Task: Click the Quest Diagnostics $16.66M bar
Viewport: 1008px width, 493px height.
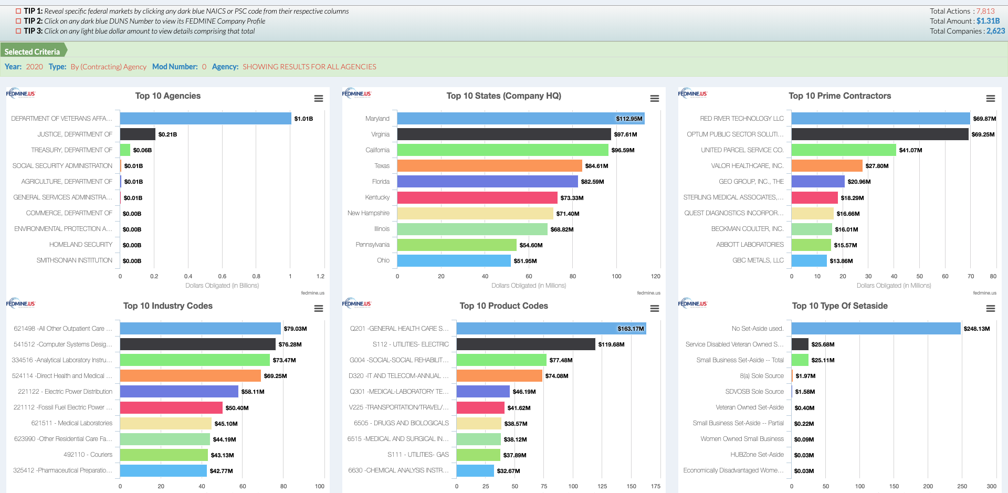Action: coord(813,213)
